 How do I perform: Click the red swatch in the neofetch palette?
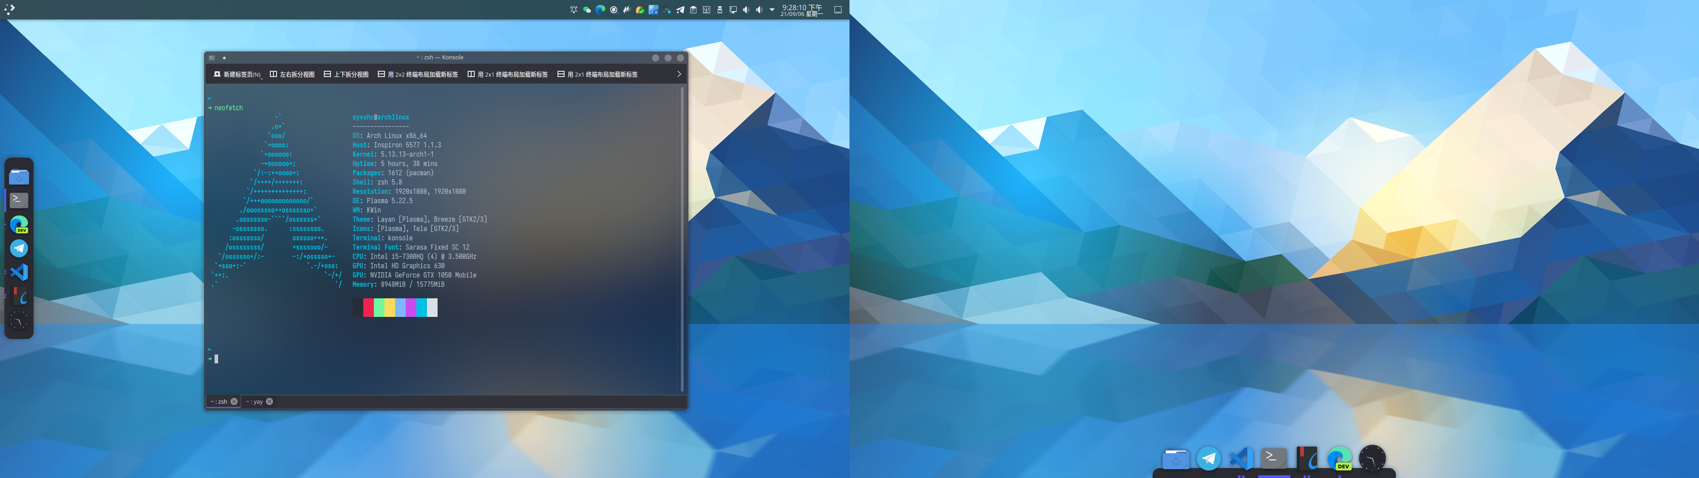click(368, 307)
